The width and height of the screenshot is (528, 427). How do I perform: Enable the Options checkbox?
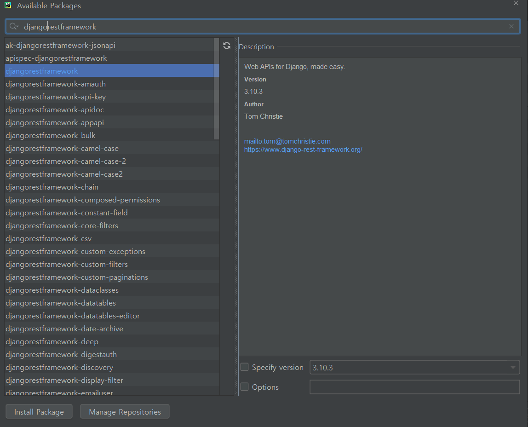click(x=245, y=387)
